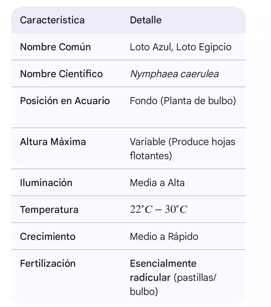This screenshot has height=307, width=271.
Task: Select the 'Fertilización' row label
Action: (48, 264)
